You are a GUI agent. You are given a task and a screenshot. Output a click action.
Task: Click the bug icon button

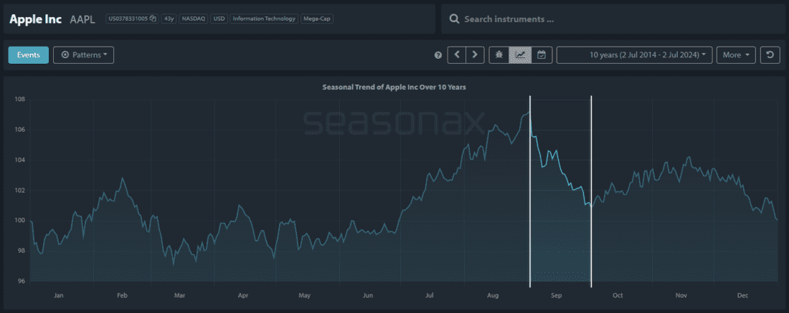click(499, 55)
